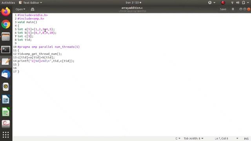The height and width of the screenshot is (141, 251).
Task: Click the 'int c[5];' line
Action: pos(25,36)
